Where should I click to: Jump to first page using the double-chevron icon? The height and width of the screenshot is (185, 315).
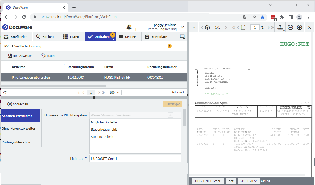(234, 27)
